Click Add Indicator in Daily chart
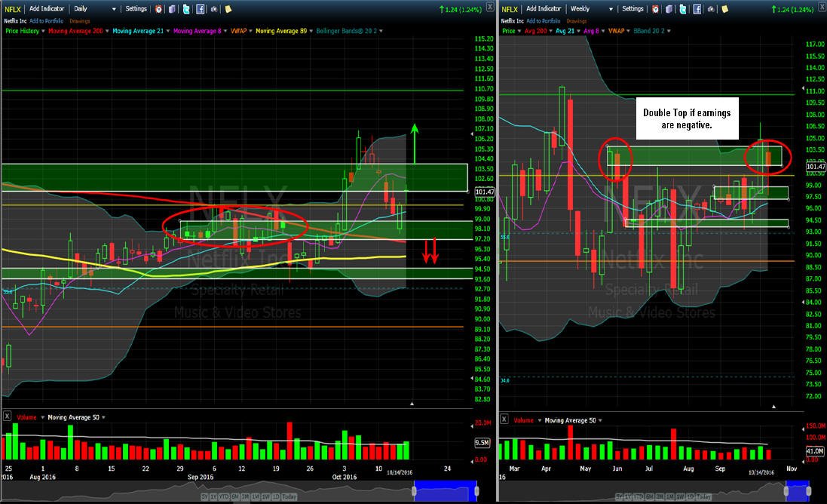Screen dimensions: 827x504 [x=47, y=9]
